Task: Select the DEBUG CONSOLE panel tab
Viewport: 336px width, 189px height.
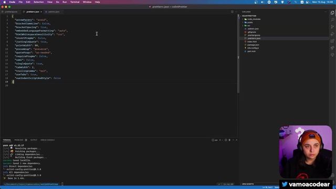Action: tap(47, 140)
